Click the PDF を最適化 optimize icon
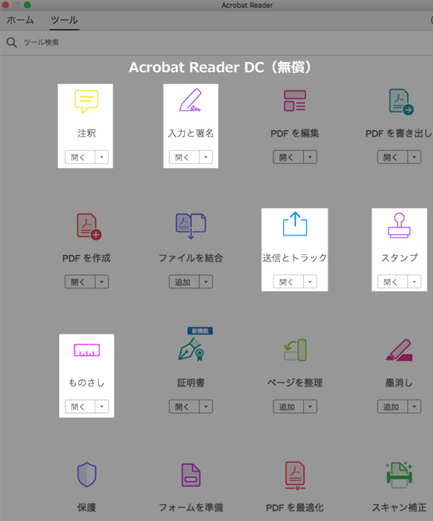Screen dimensions: 433x521 [295, 475]
